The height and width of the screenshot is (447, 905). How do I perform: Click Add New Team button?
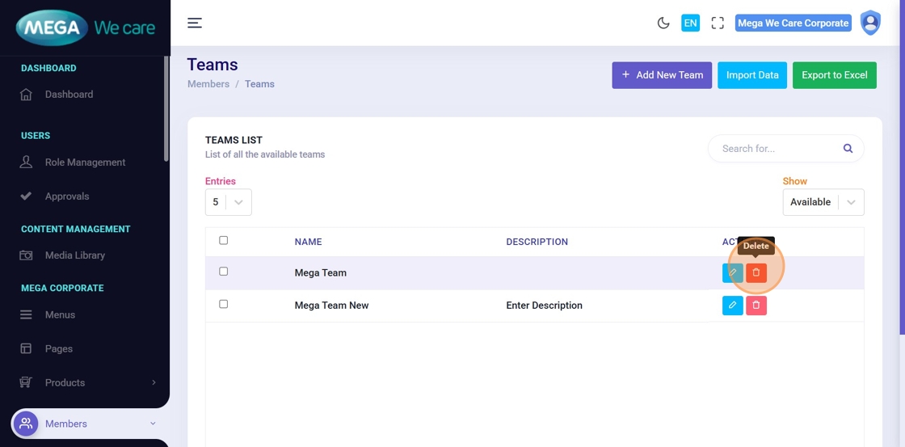tap(662, 75)
